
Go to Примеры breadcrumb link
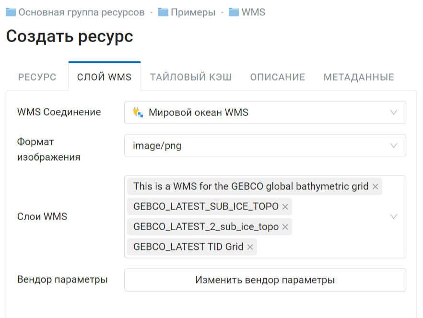pyautogui.click(x=193, y=12)
